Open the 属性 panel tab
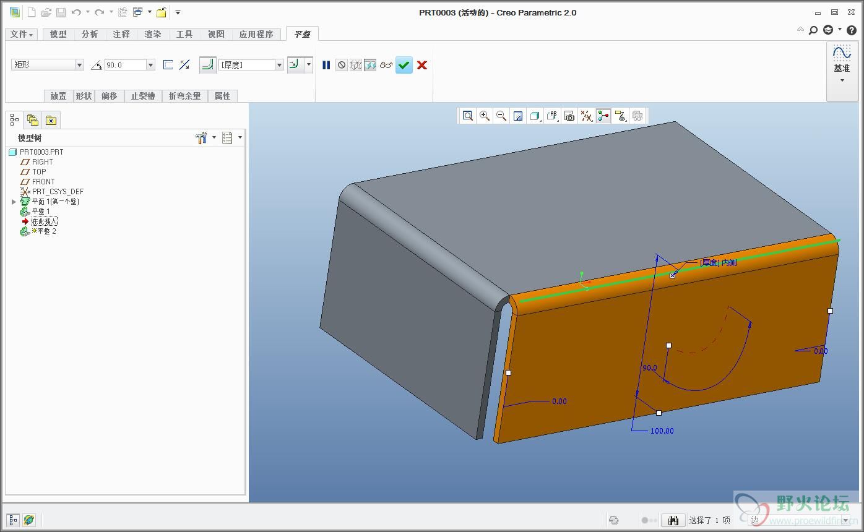This screenshot has width=864, height=532. click(222, 96)
